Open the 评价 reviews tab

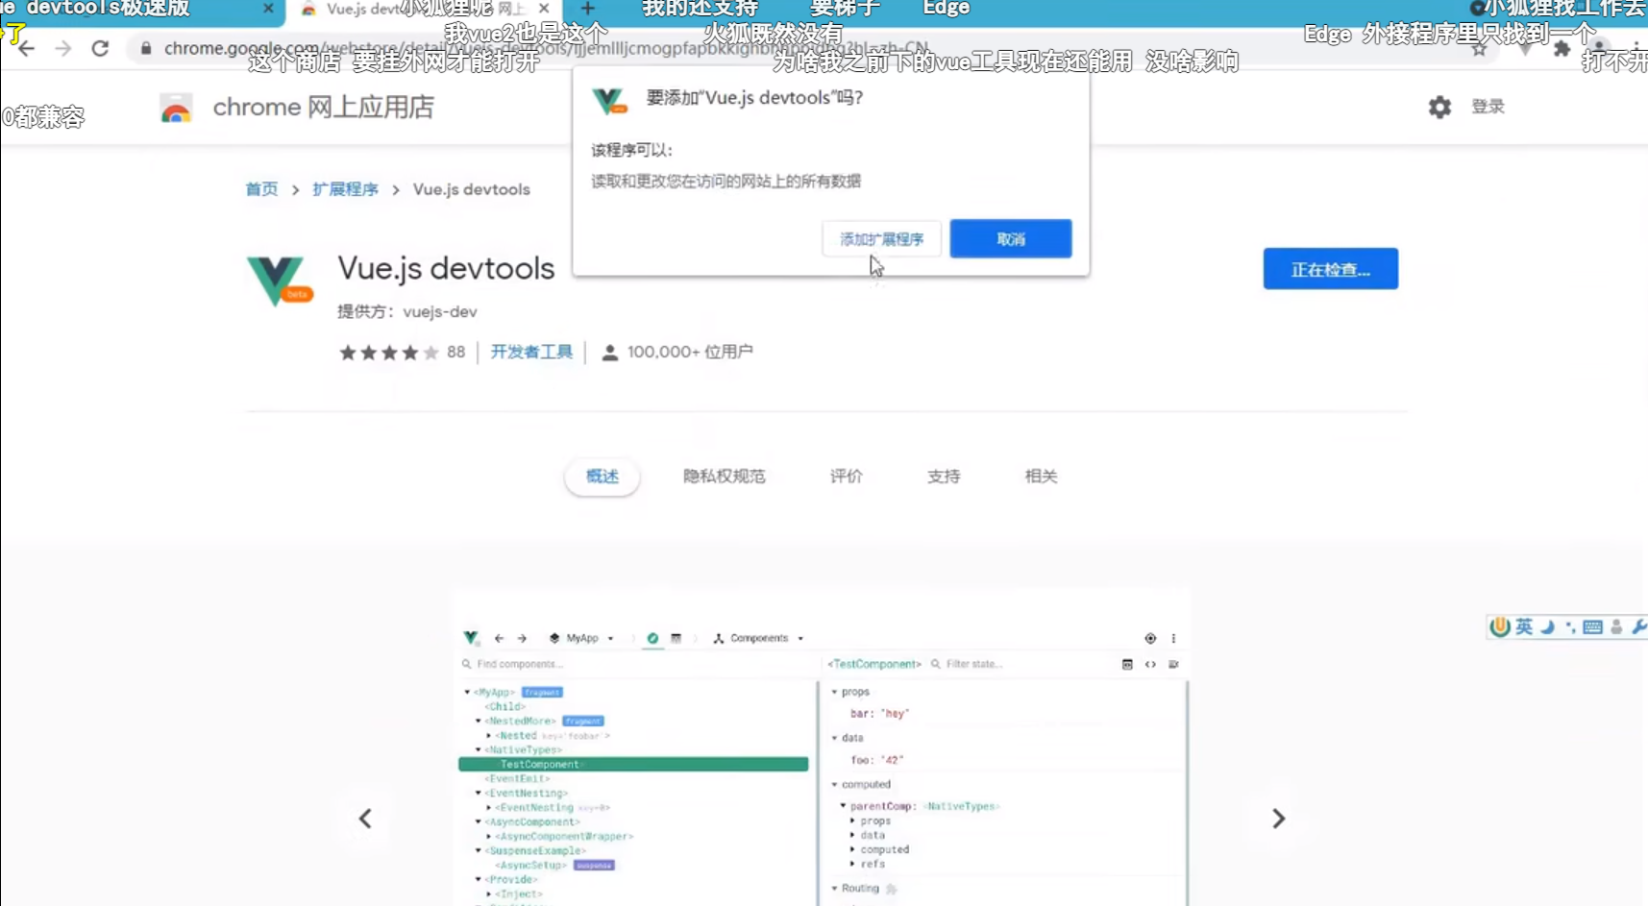[x=847, y=477]
